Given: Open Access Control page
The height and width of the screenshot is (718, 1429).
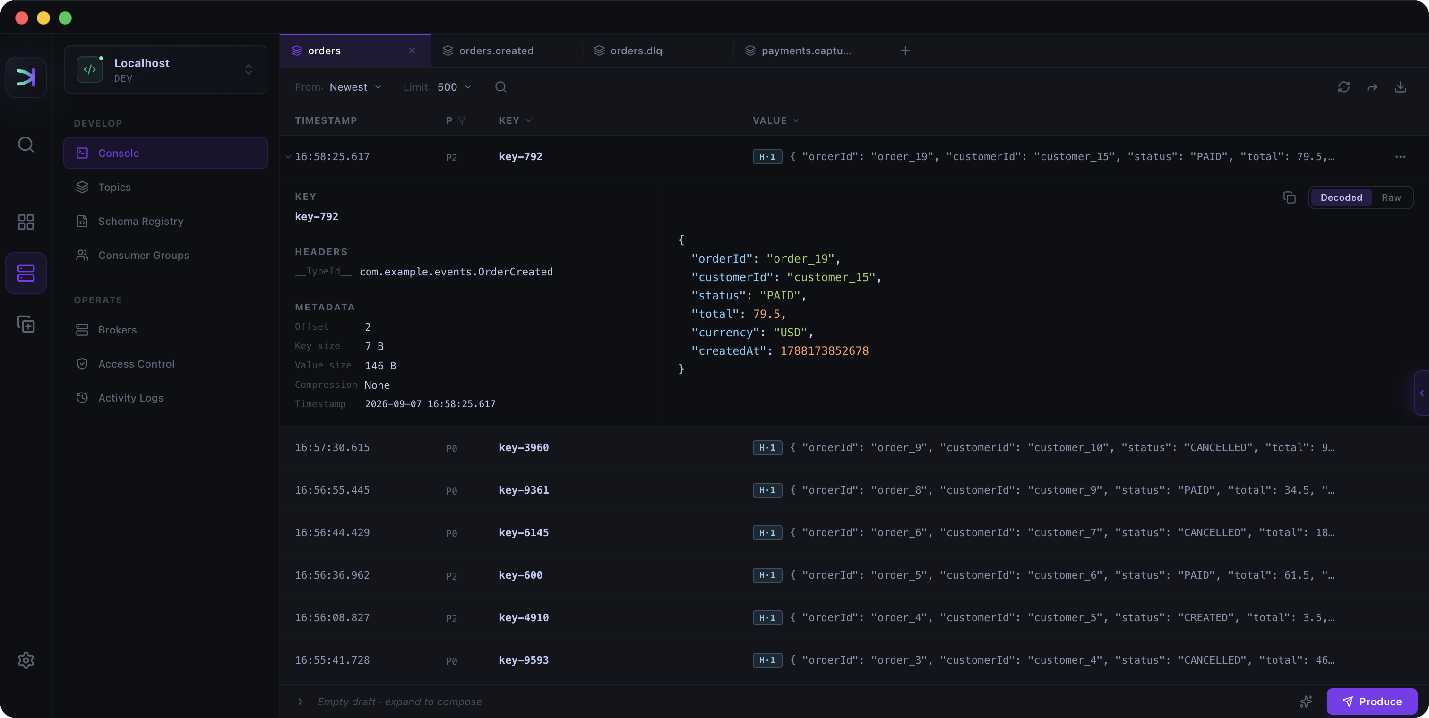Looking at the screenshot, I should point(165,364).
